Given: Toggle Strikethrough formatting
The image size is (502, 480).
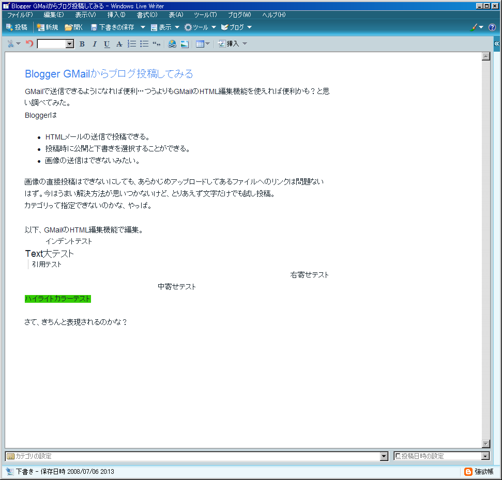Looking at the screenshot, I should click(119, 44).
